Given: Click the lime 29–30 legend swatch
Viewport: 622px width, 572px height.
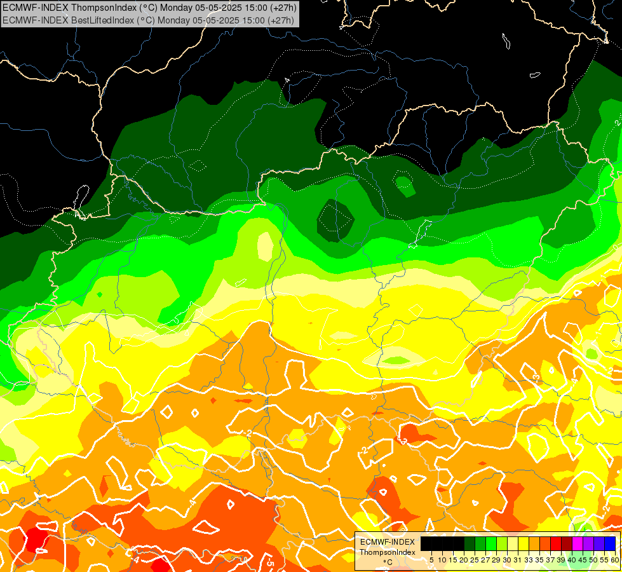Looking at the screenshot, I should pyautogui.click(x=502, y=544).
